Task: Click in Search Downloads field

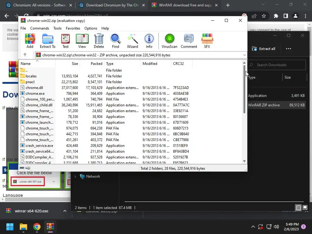Action: pos(277,65)
